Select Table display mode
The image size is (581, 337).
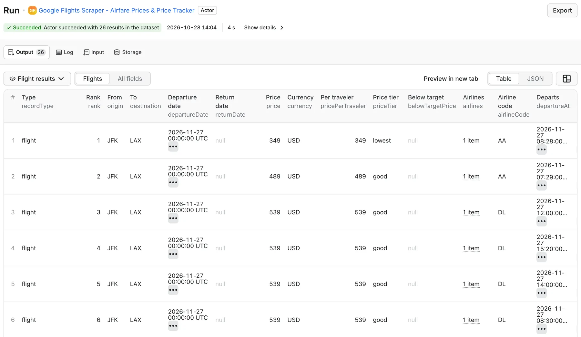point(504,79)
